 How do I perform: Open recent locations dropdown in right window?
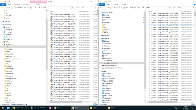[x=106, y=8]
